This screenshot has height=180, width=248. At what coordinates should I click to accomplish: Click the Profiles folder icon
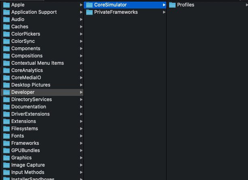coord(172,5)
